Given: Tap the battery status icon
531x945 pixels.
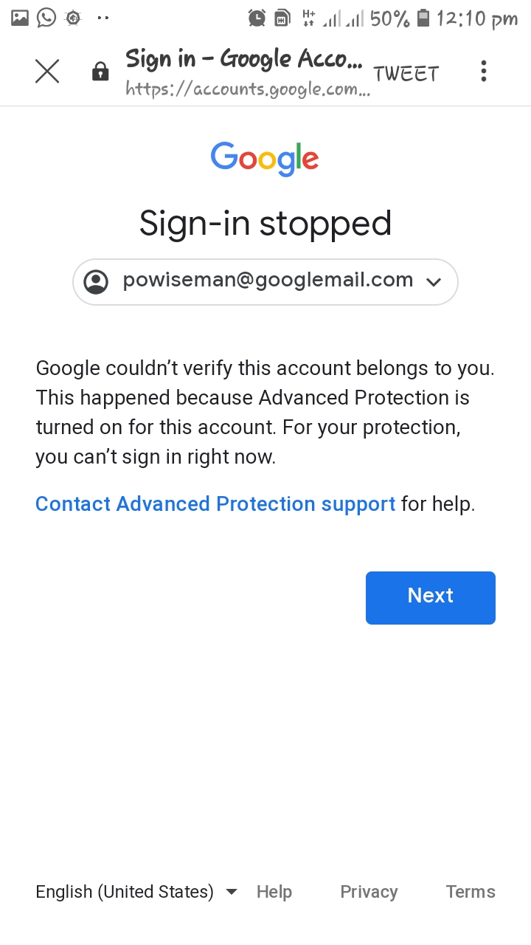Looking at the screenshot, I should pyautogui.click(x=423, y=18).
